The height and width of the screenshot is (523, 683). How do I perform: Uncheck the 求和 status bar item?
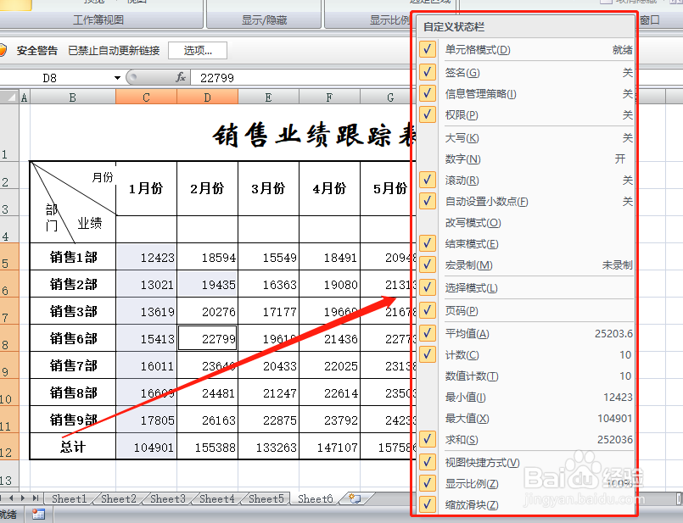pos(426,439)
